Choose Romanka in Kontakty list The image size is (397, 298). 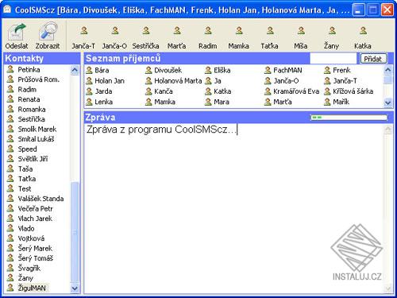click(x=26, y=110)
